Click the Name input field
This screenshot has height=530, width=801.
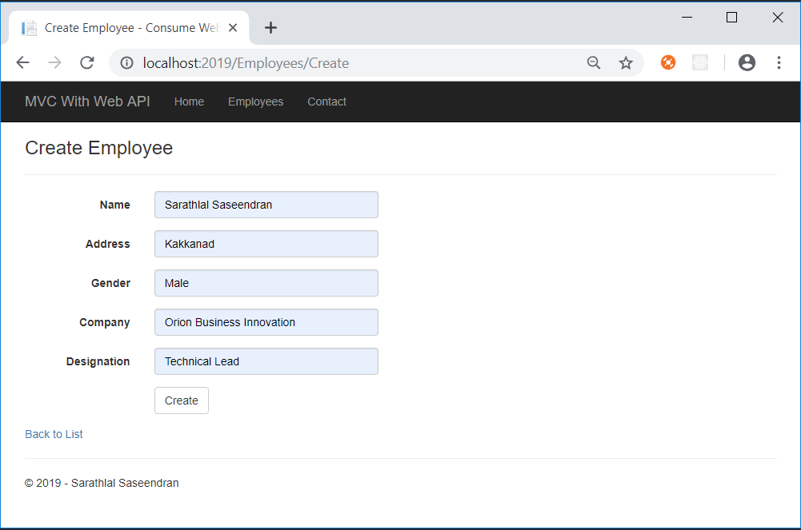266,205
